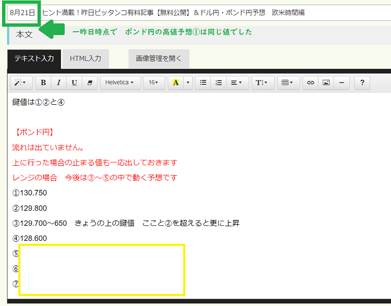Click the article title input field
The width and height of the screenshot is (391, 306).
click(199, 13)
